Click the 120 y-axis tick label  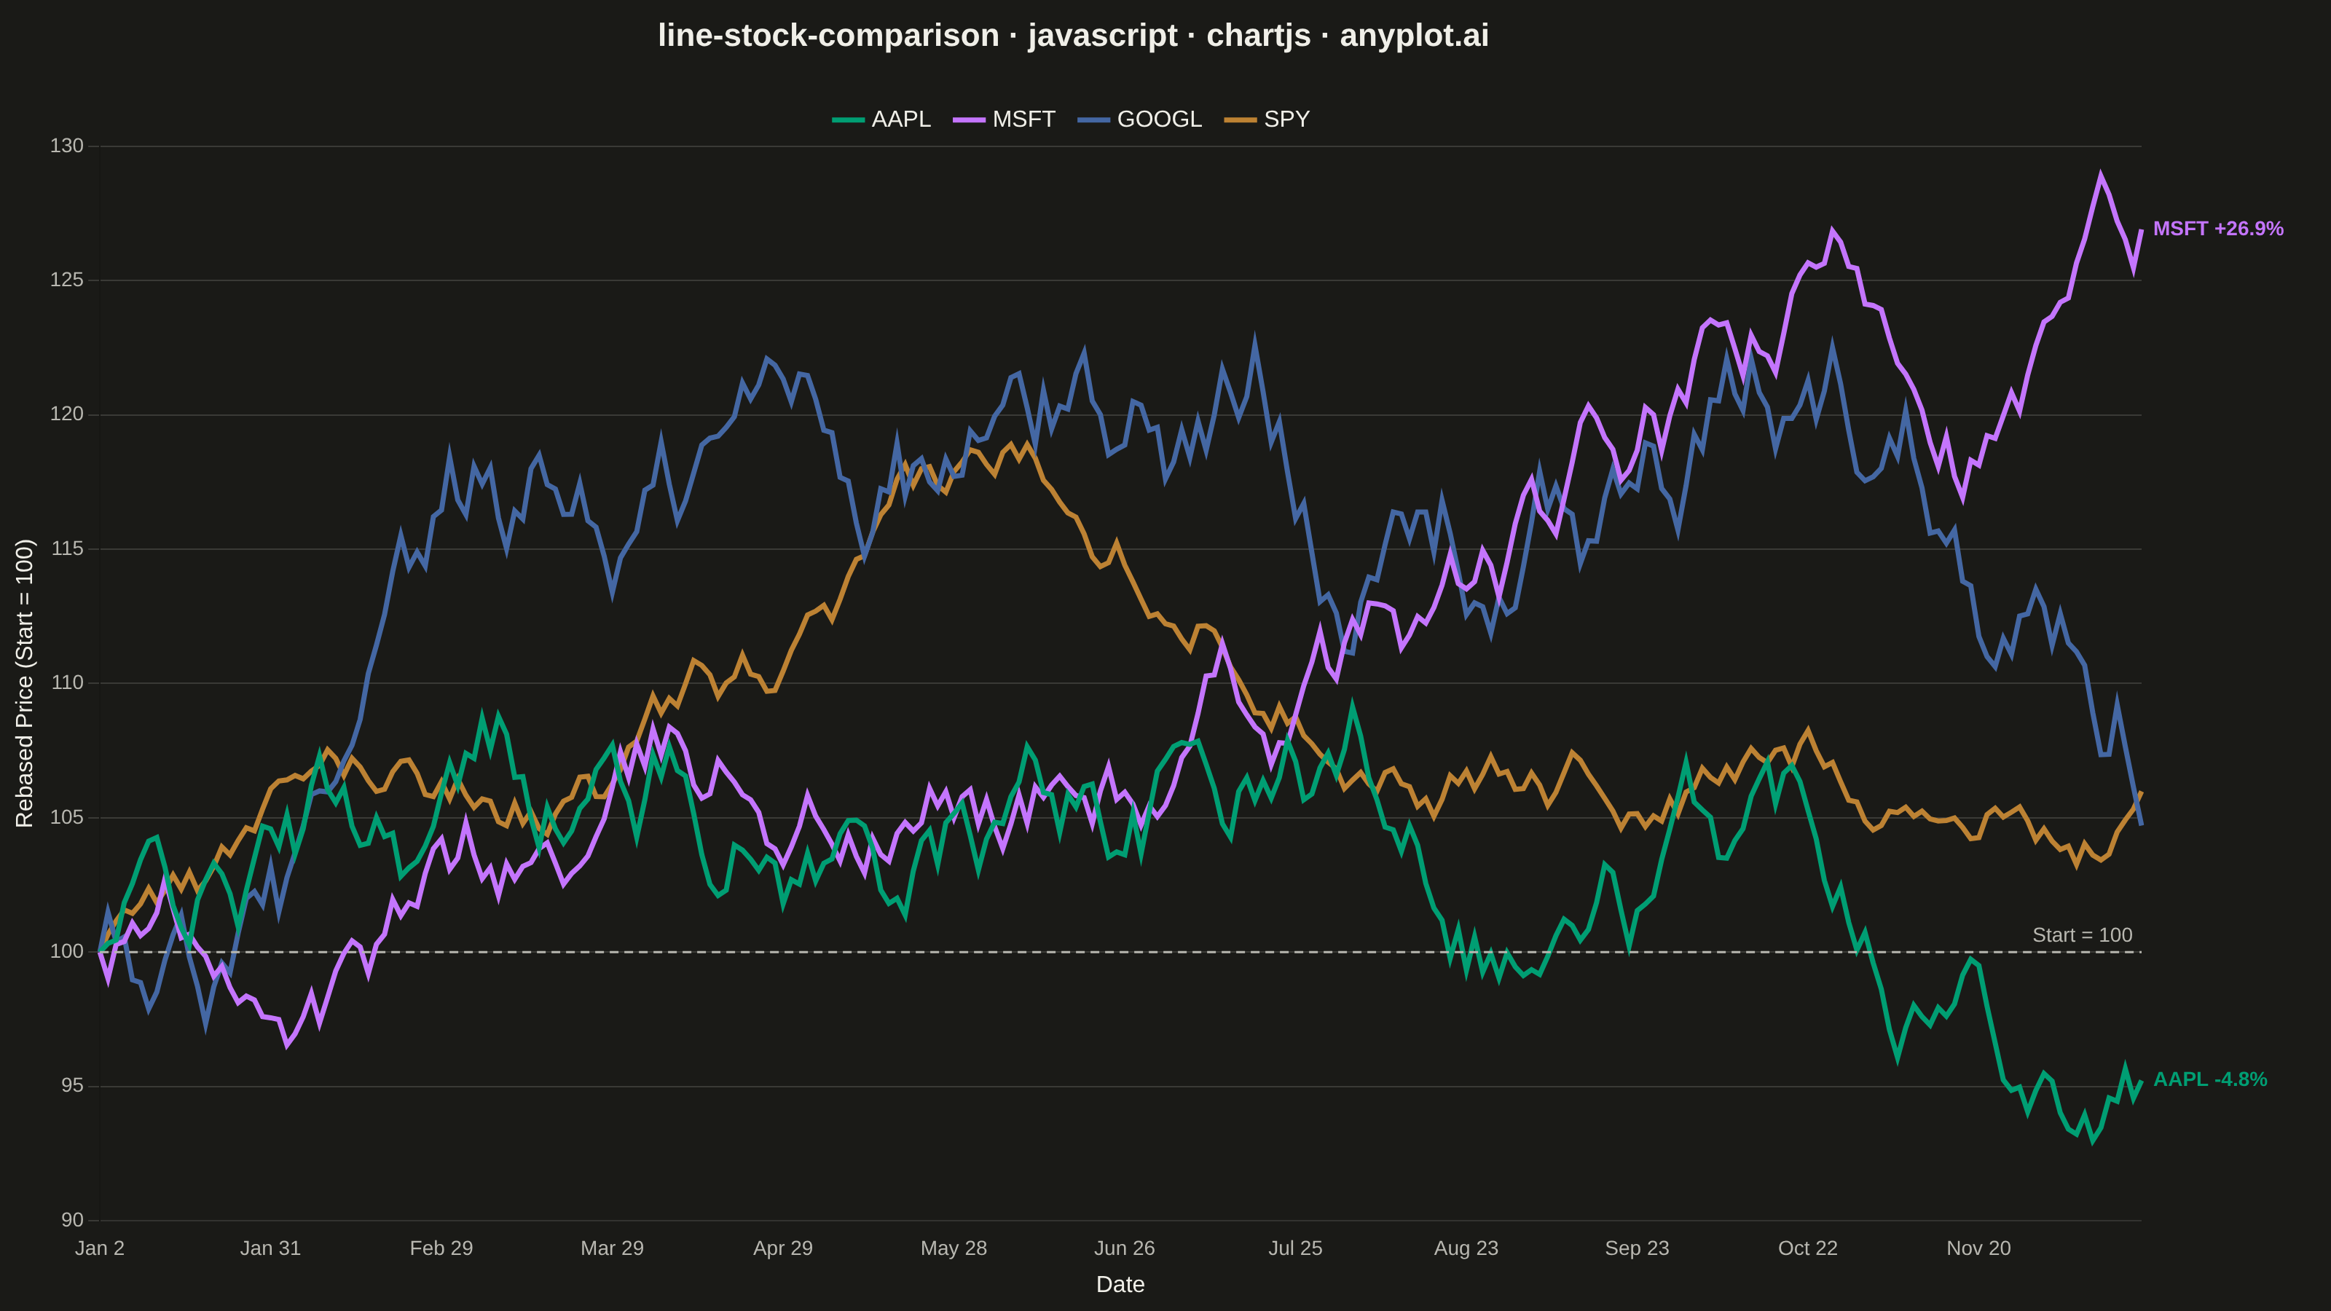[67, 414]
